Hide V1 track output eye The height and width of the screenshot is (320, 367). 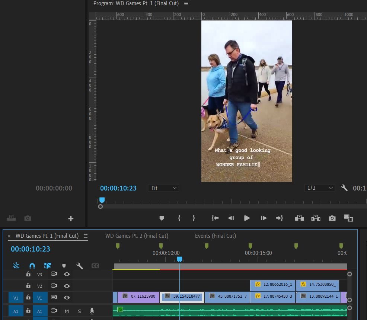67,298
